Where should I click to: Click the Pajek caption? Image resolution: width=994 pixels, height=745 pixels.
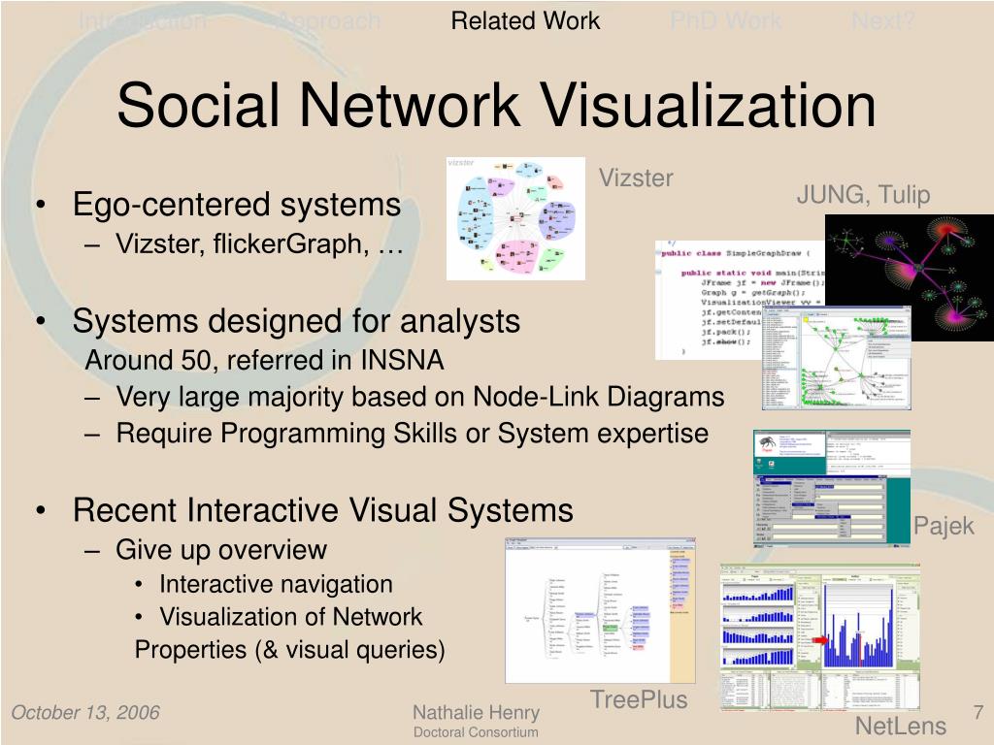click(944, 526)
